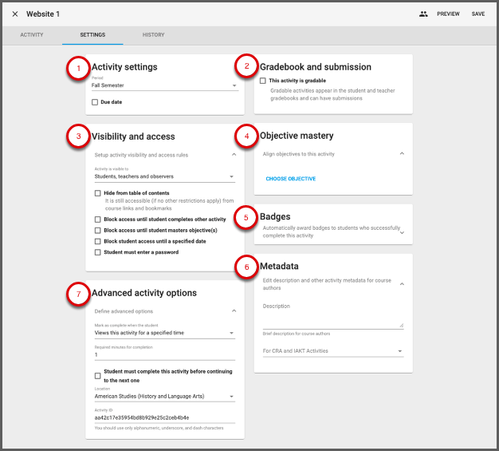The width and height of the screenshot is (499, 451).
Task: Click the red number 7 callout marker
Action: (x=77, y=295)
